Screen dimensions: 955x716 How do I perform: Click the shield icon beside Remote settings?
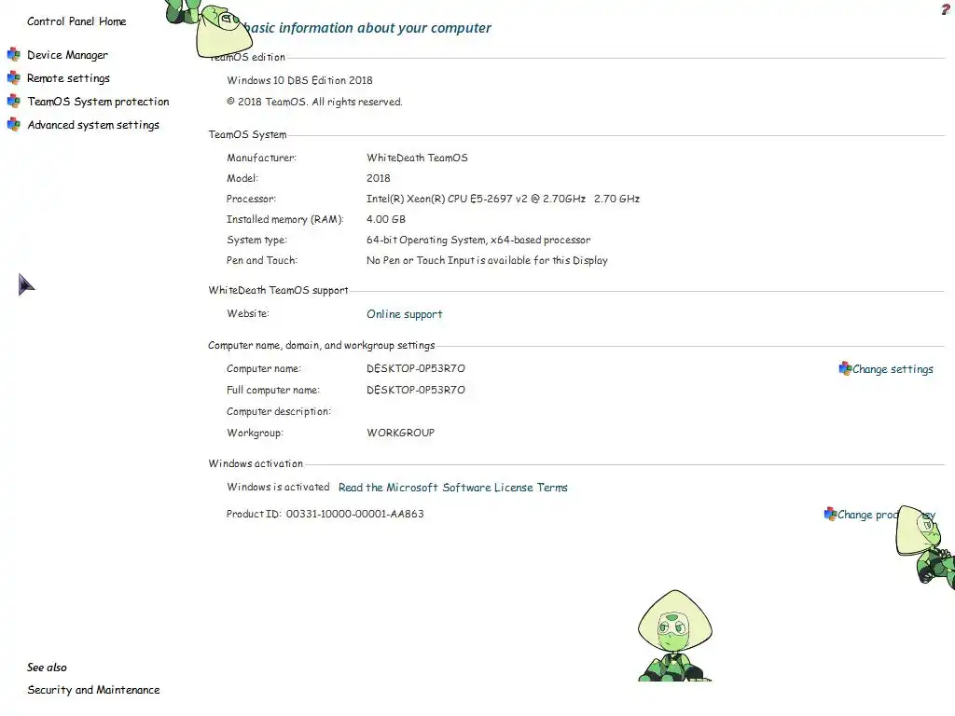coord(13,78)
